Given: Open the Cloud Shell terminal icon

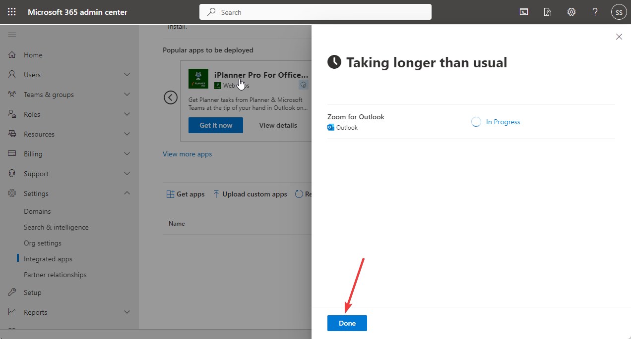Looking at the screenshot, I should tap(523, 11).
